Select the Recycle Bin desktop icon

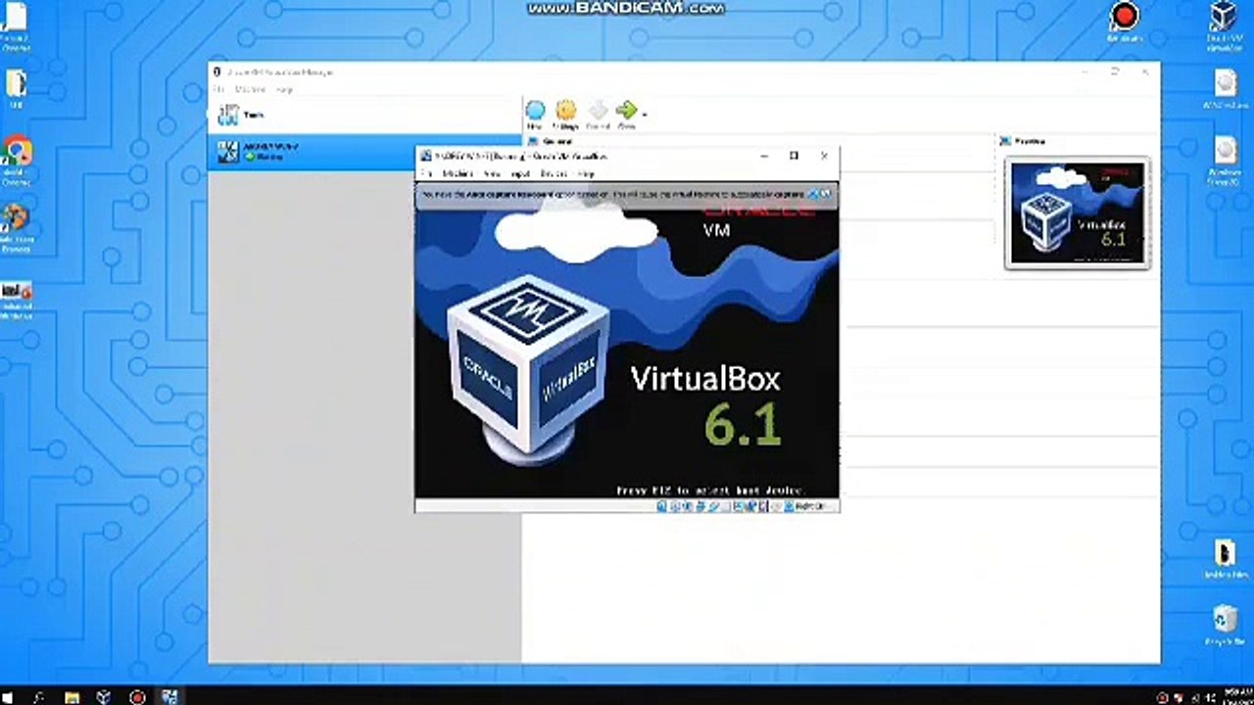click(1225, 626)
